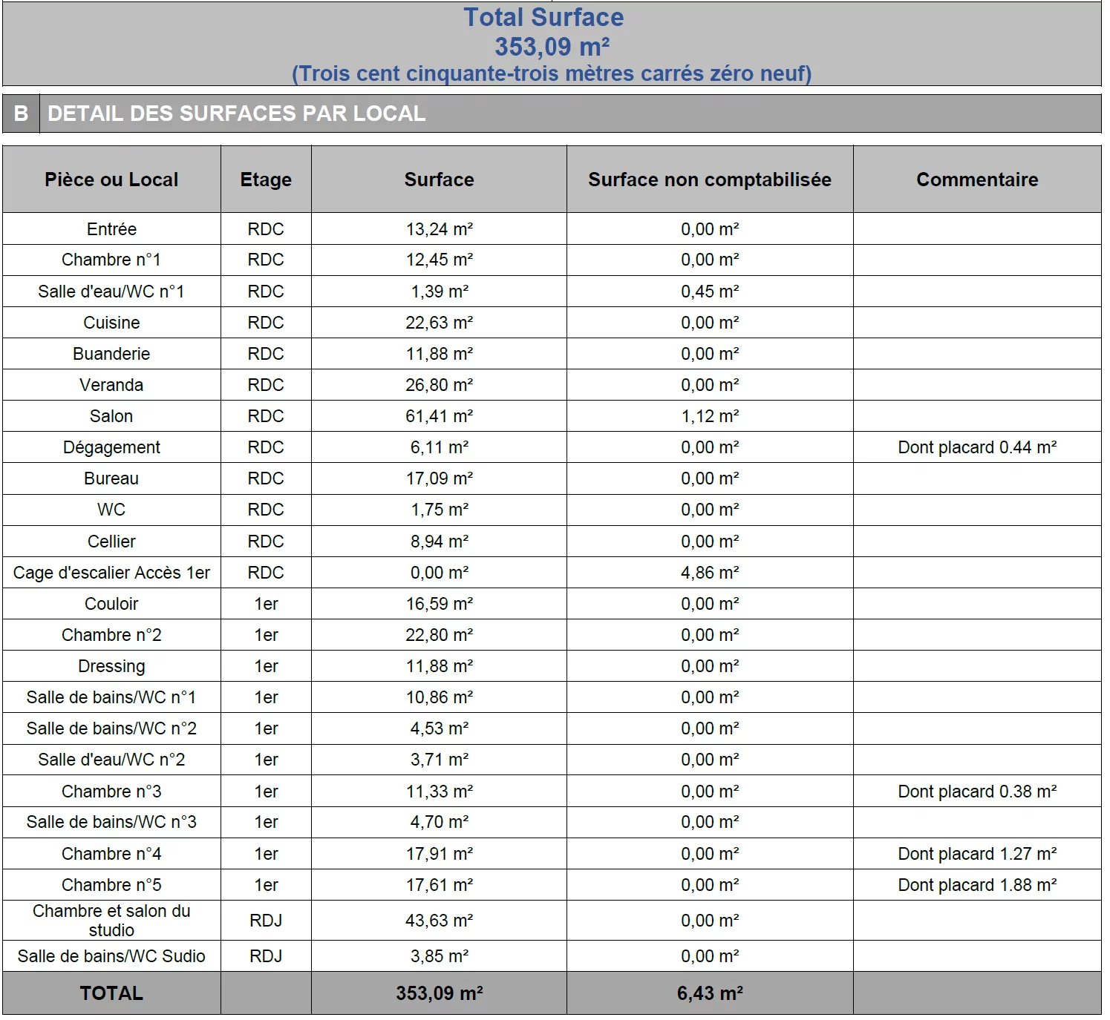Select the 'Salle de bains/WC n°1' cell
The width and height of the screenshot is (1110, 1020).
tap(111, 697)
